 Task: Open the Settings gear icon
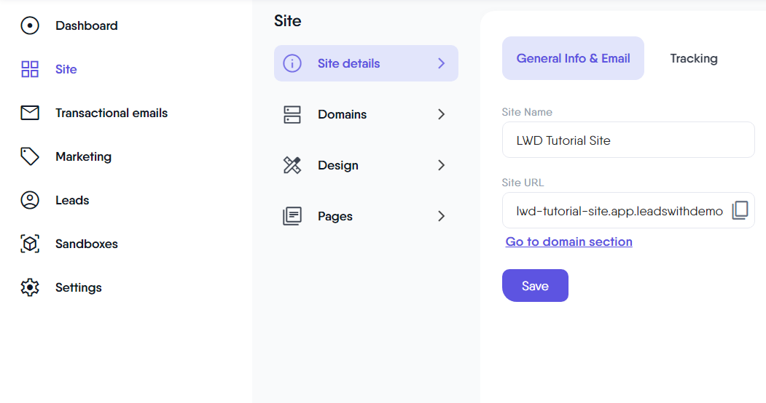pyautogui.click(x=30, y=287)
